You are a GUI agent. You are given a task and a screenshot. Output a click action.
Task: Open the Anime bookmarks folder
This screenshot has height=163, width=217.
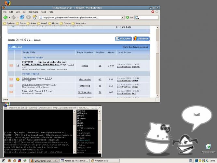pyautogui.click(x=32, y=23)
